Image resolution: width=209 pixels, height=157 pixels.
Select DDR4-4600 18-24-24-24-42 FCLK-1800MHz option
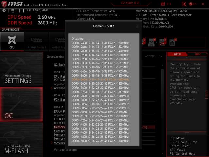pos(100,133)
